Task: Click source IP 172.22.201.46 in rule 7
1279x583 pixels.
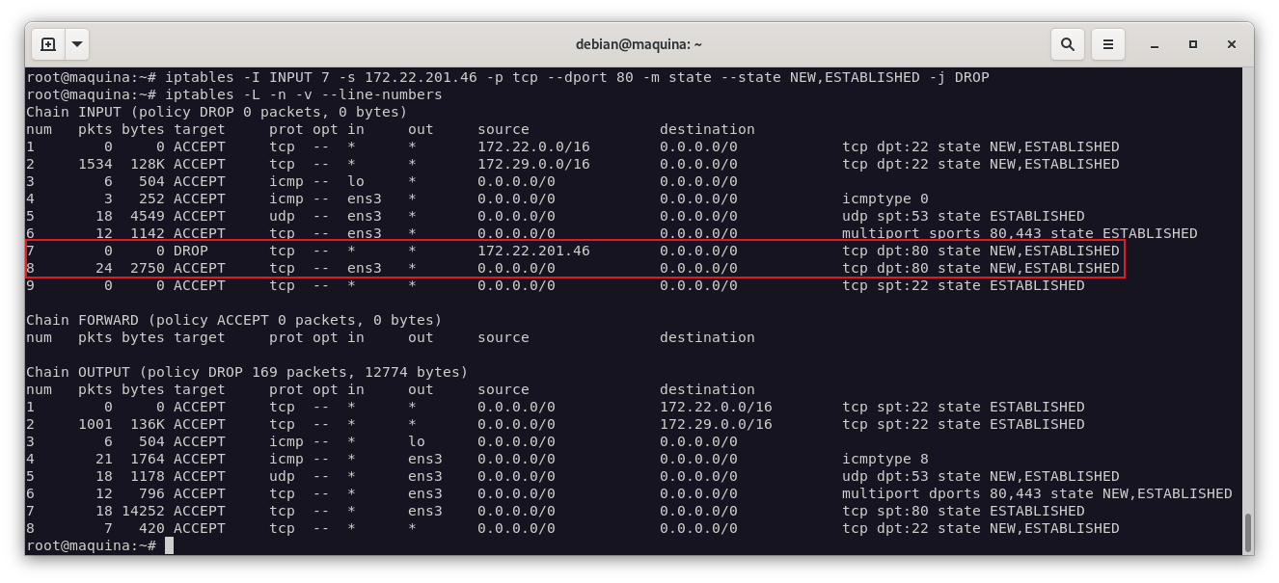Action: coord(533,251)
